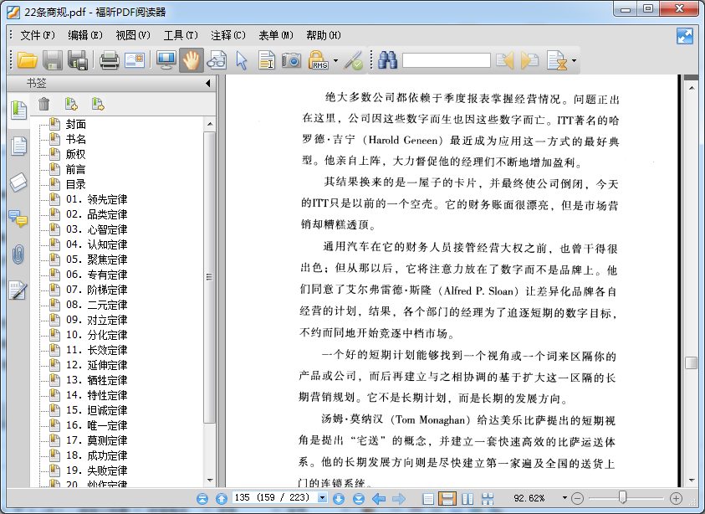Click the full screen monitor icon
This screenshot has height=514, width=705.
point(166,60)
